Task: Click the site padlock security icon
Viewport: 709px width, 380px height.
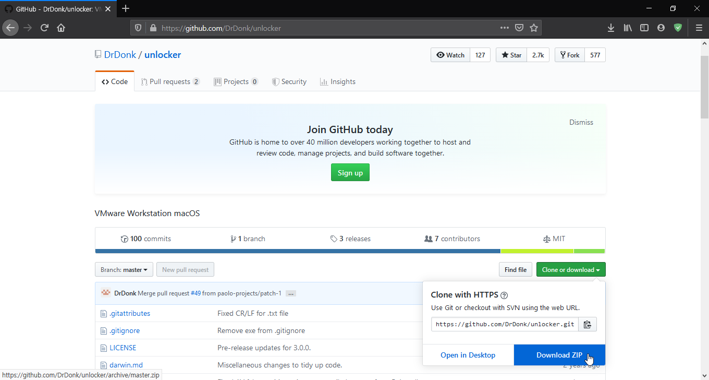Action: coord(153,28)
